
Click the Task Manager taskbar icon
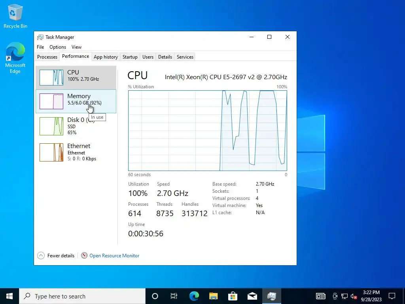point(272,296)
